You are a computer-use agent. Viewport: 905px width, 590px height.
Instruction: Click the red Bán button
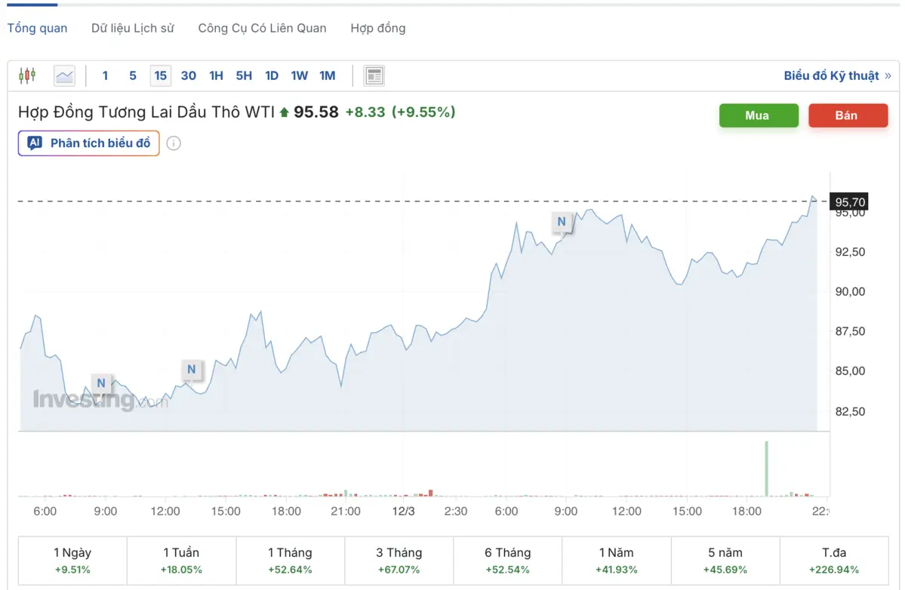coord(848,115)
